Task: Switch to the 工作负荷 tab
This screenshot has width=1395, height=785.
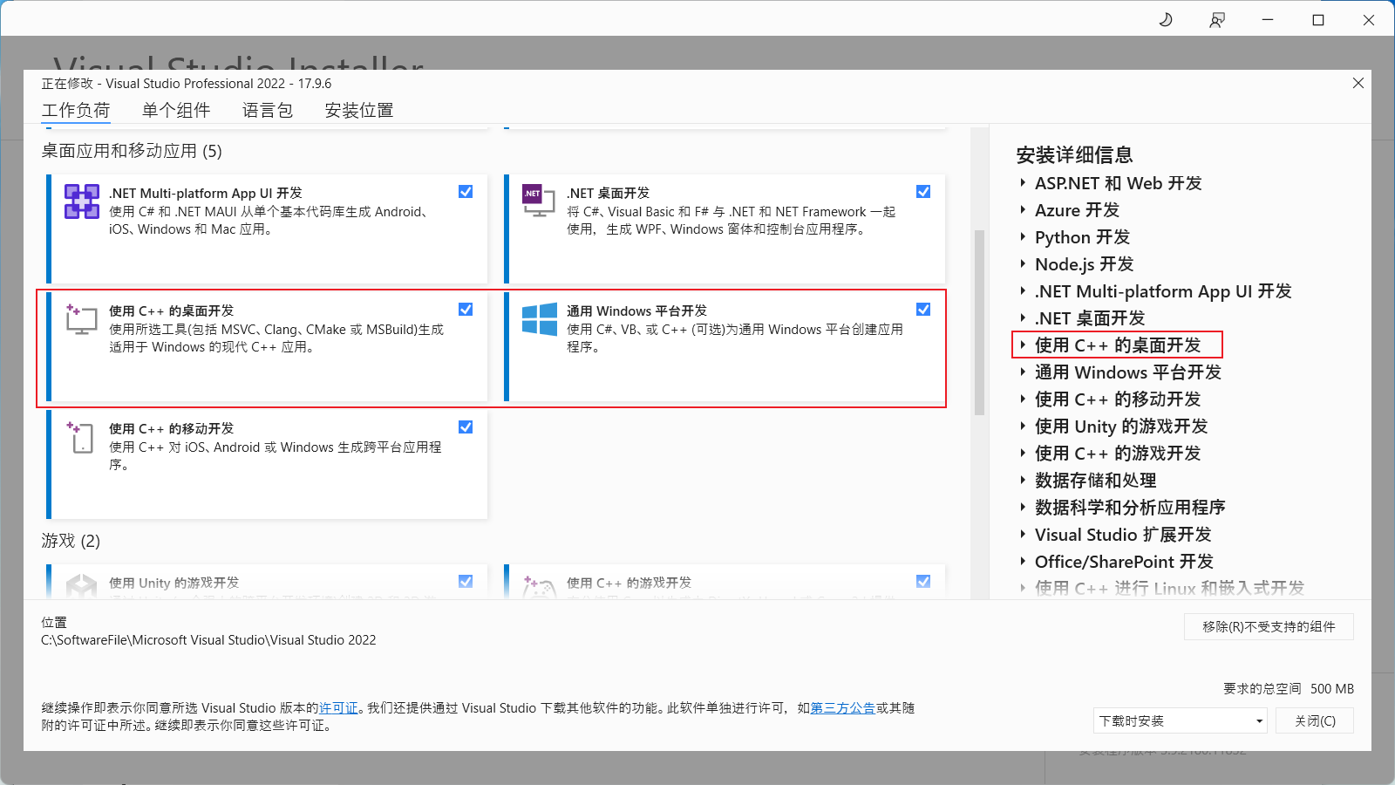Action: point(76,111)
